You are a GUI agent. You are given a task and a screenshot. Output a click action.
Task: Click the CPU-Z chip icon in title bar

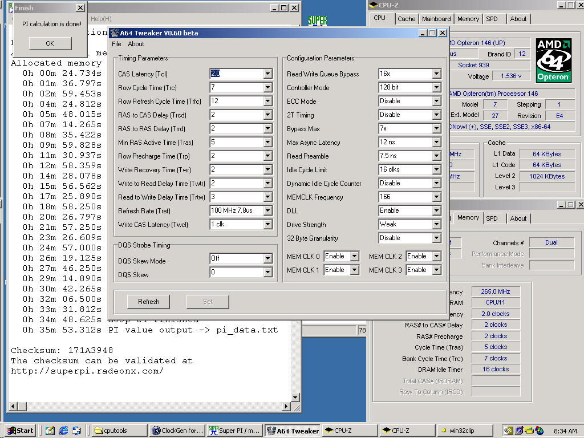(373, 5)
